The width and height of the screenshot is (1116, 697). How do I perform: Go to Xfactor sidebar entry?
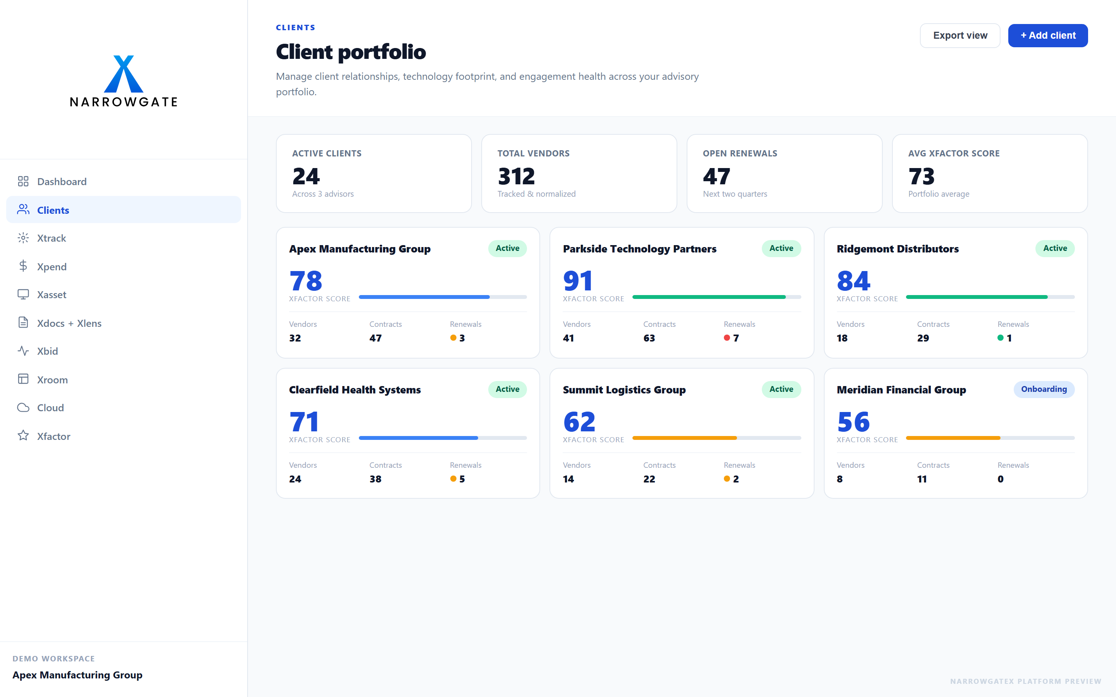pyautogui.click(x=124, y=436)
